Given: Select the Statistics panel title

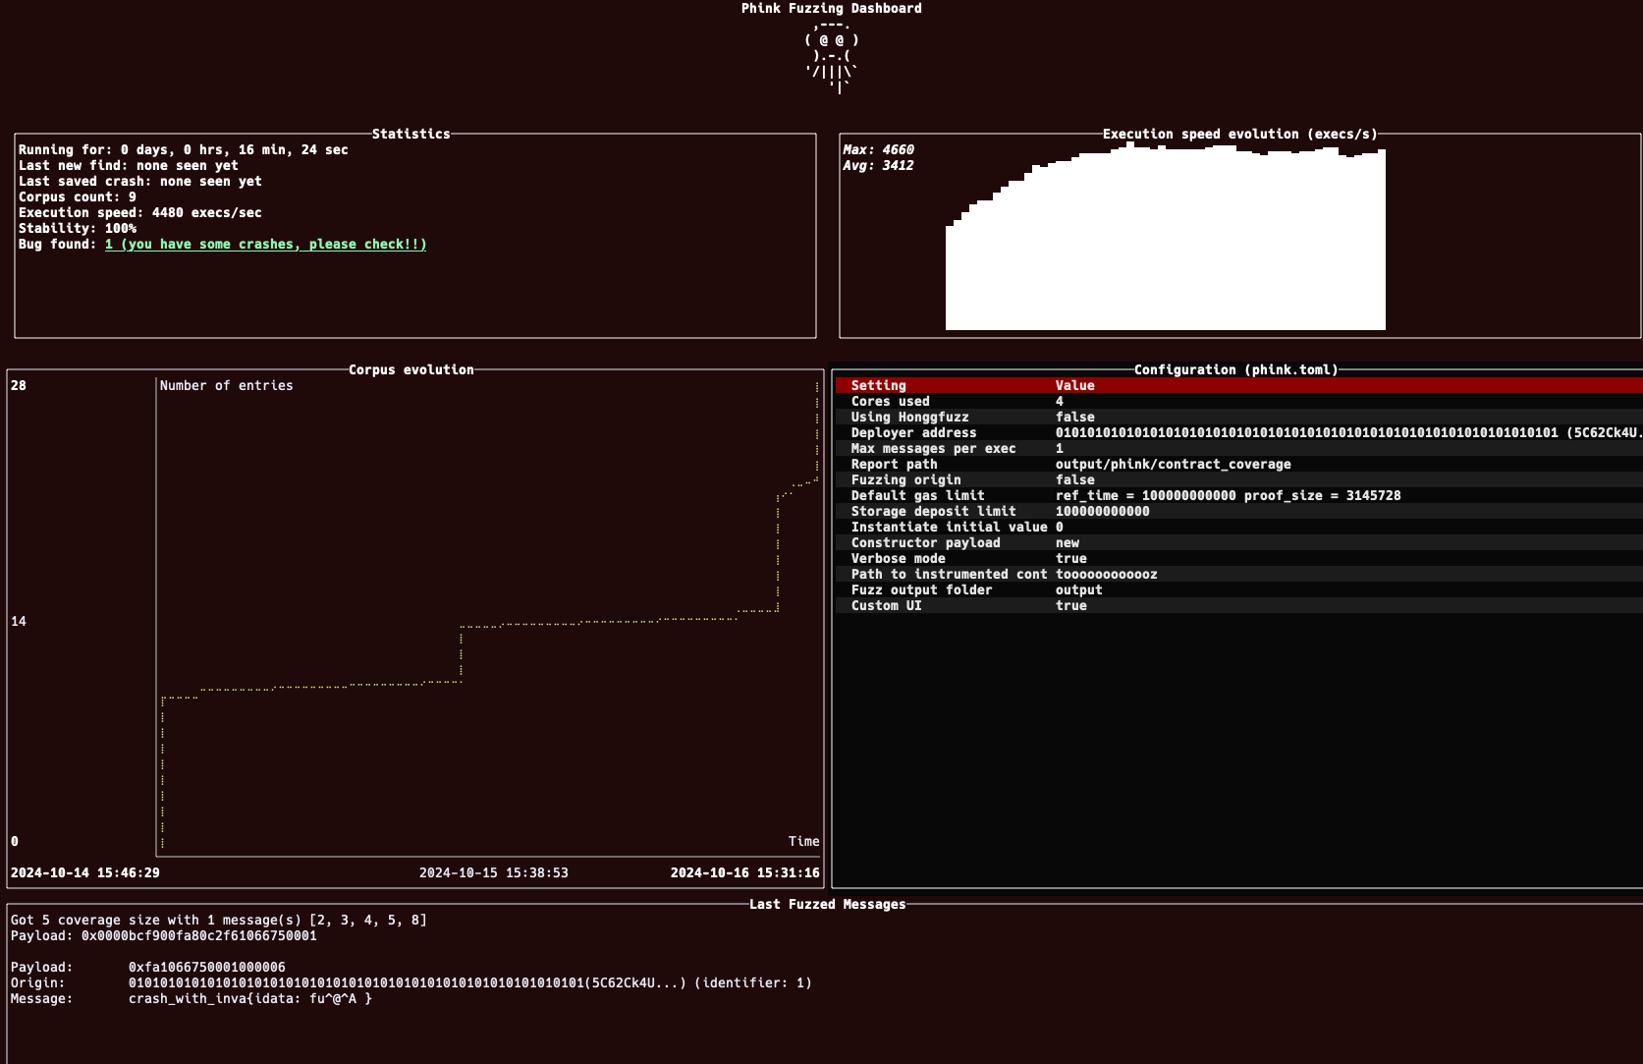Looking at the screenshot, I should 411,134.
